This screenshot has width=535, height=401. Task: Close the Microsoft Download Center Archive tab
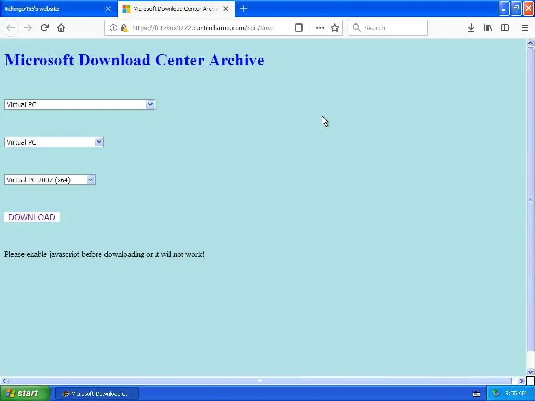click(226, 9)
